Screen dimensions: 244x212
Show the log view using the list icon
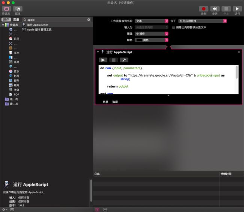point(97,210)
